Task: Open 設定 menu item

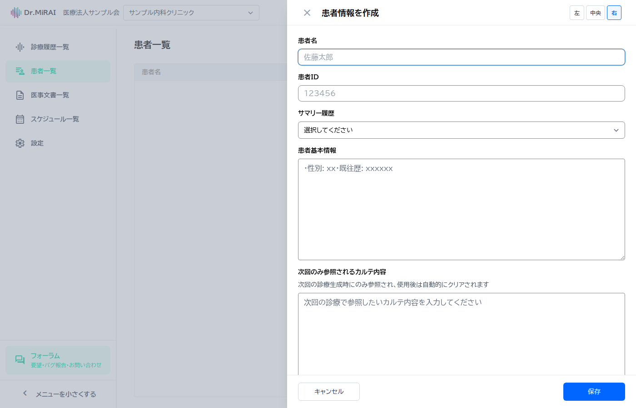Action: 58,143
